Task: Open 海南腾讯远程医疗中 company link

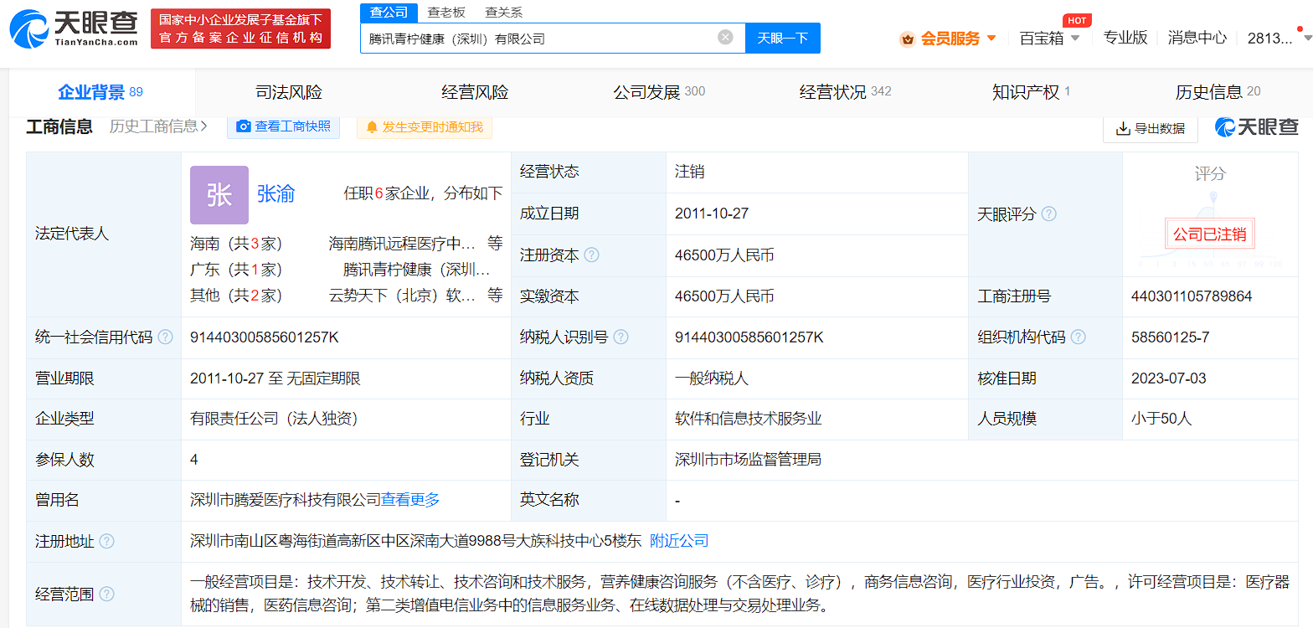Action: pos(403,244)
